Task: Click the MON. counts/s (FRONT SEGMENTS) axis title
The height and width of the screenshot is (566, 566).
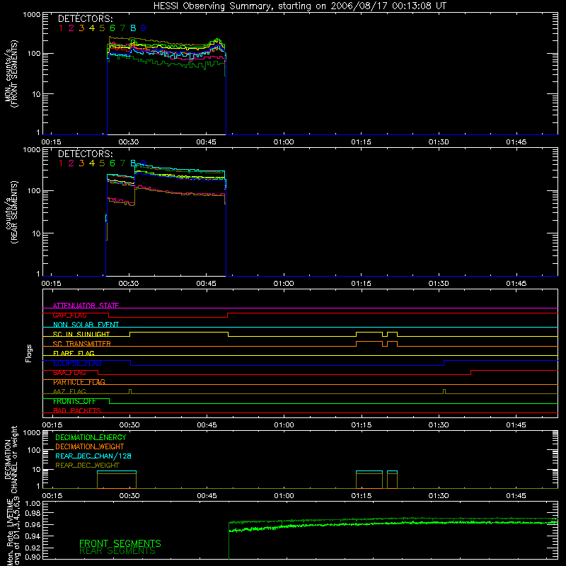Action: click(x=11, y=74)
